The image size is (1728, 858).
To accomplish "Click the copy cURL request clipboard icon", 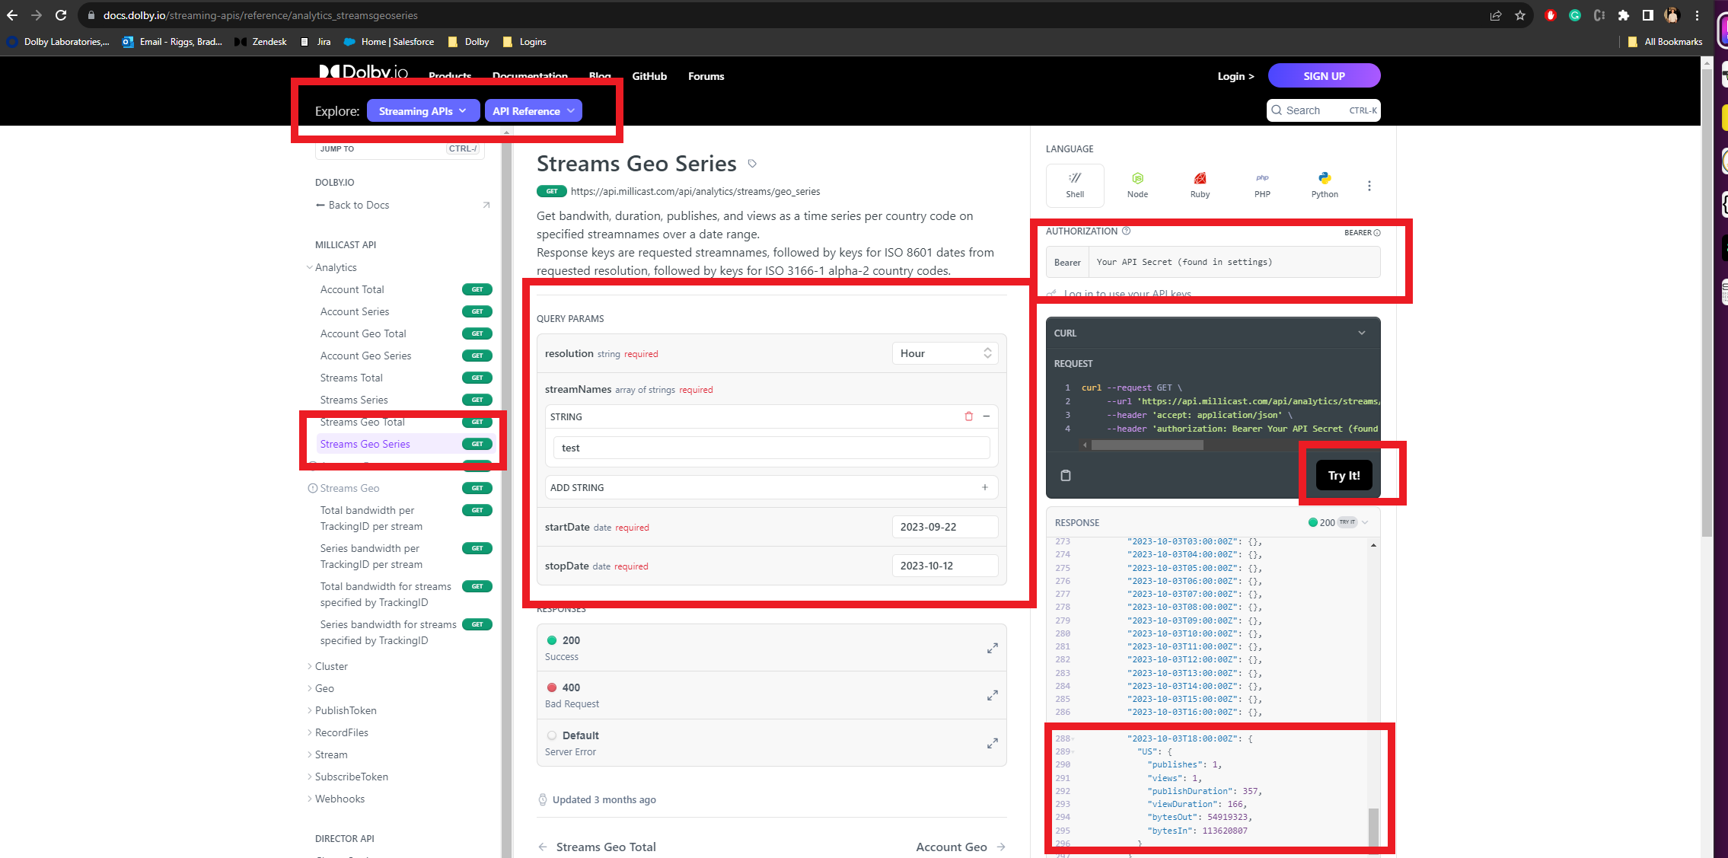I will coord(1066,475).
